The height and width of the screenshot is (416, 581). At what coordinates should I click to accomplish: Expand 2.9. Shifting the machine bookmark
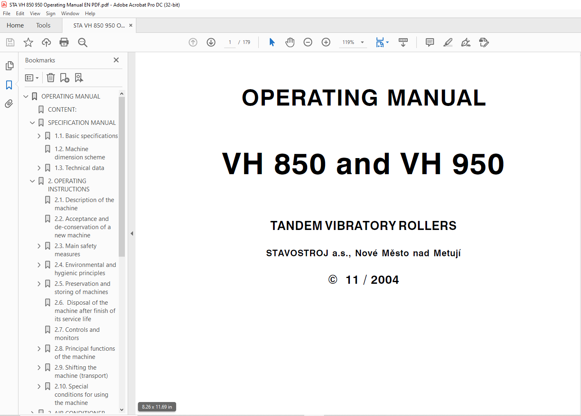pyautogui.click(x=39, y=368)
